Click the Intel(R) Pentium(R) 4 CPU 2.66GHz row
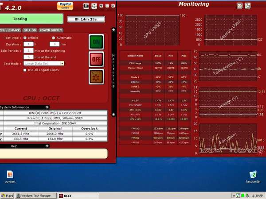 coord(55,113)
